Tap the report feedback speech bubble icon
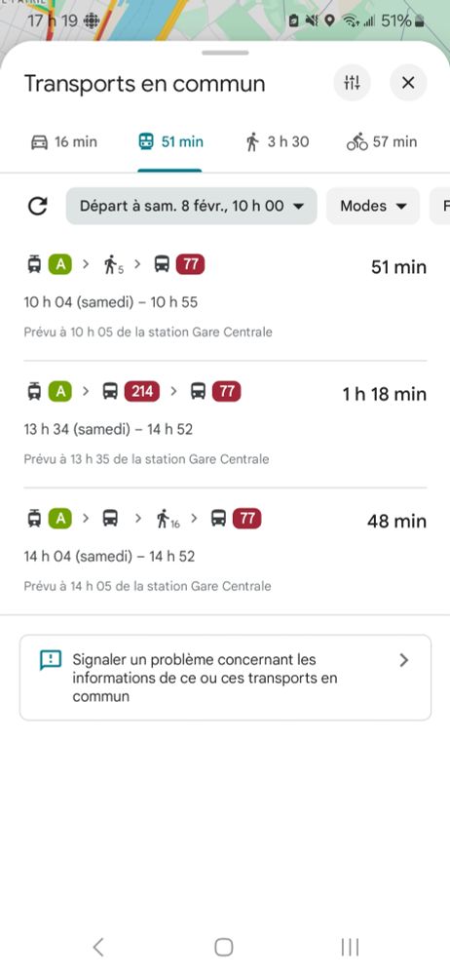Image resolution: width=450 pixels, height=975 pixels. 51,660
